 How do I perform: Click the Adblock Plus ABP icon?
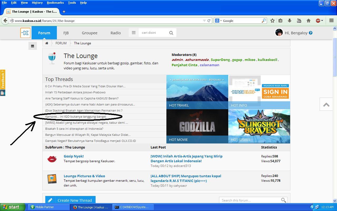point(318,21)
